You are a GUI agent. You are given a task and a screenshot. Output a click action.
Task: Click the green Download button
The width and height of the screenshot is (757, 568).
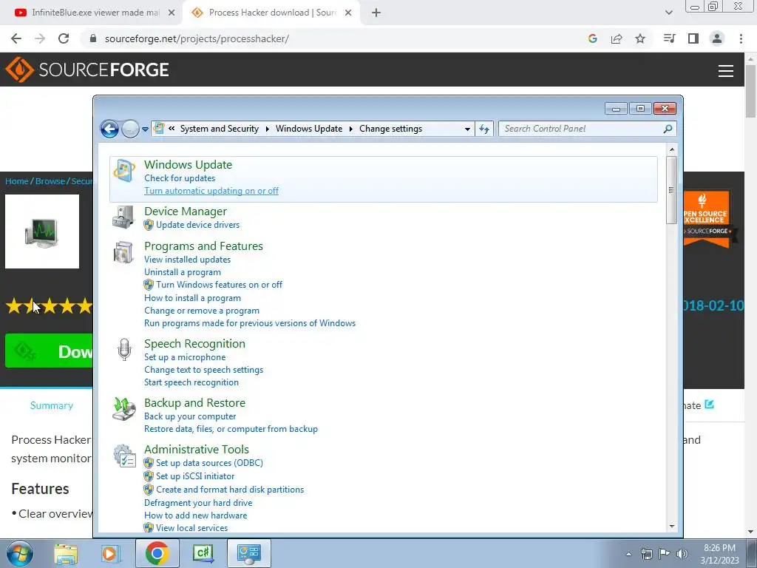coord(49,351)
